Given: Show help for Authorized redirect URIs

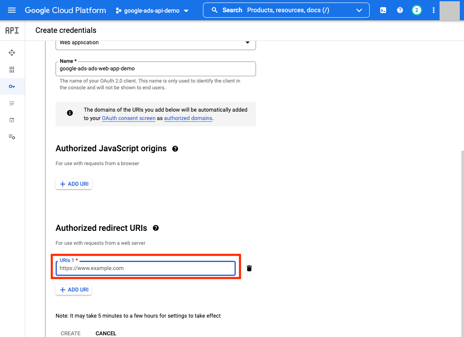Looking at the screenshot, I should pos(156,228).
